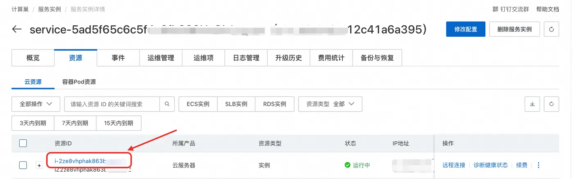This screenshot has width=574, height=179.
Task: Click the search magnifier icon
Action: pos(167,104)
